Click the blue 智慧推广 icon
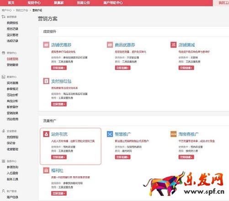Image resolution: width=229 pixels, height=201 pixels. point(110,134)
